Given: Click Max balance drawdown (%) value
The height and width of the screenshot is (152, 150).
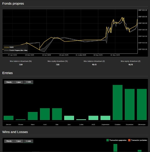Looking at the screenshot, I should click(x=21, y=64).
